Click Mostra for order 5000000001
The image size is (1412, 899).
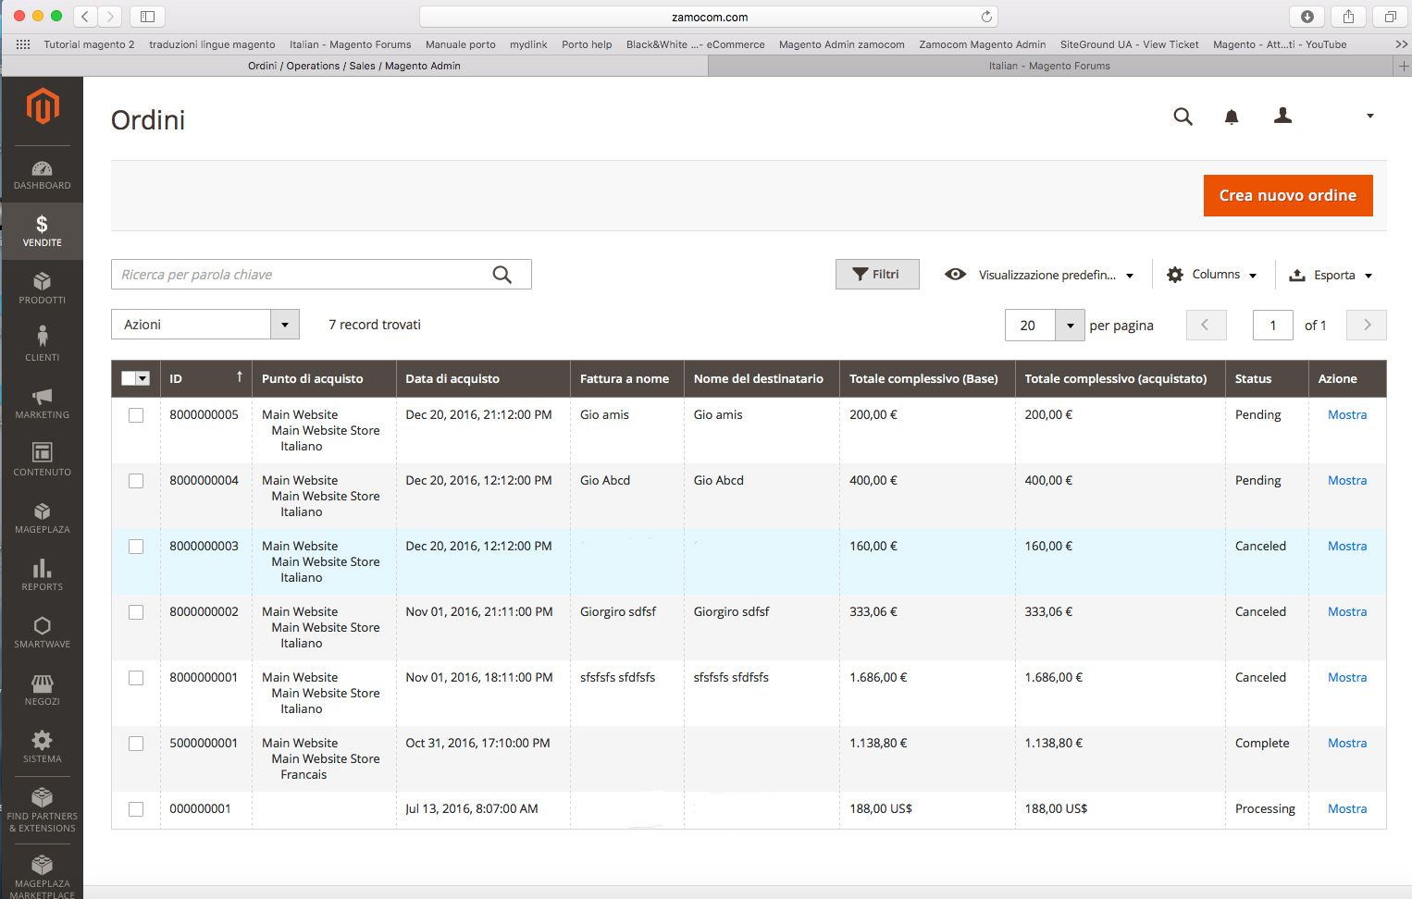(1346, 743)
